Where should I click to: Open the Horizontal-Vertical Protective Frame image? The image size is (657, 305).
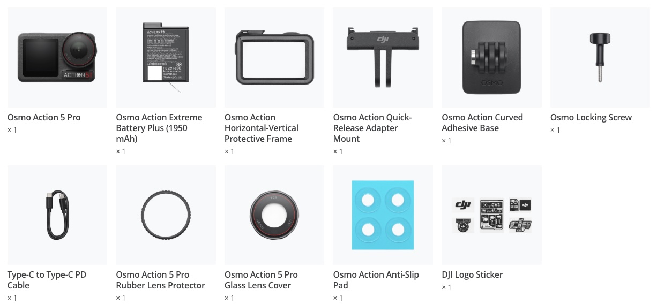coord(274,57)
